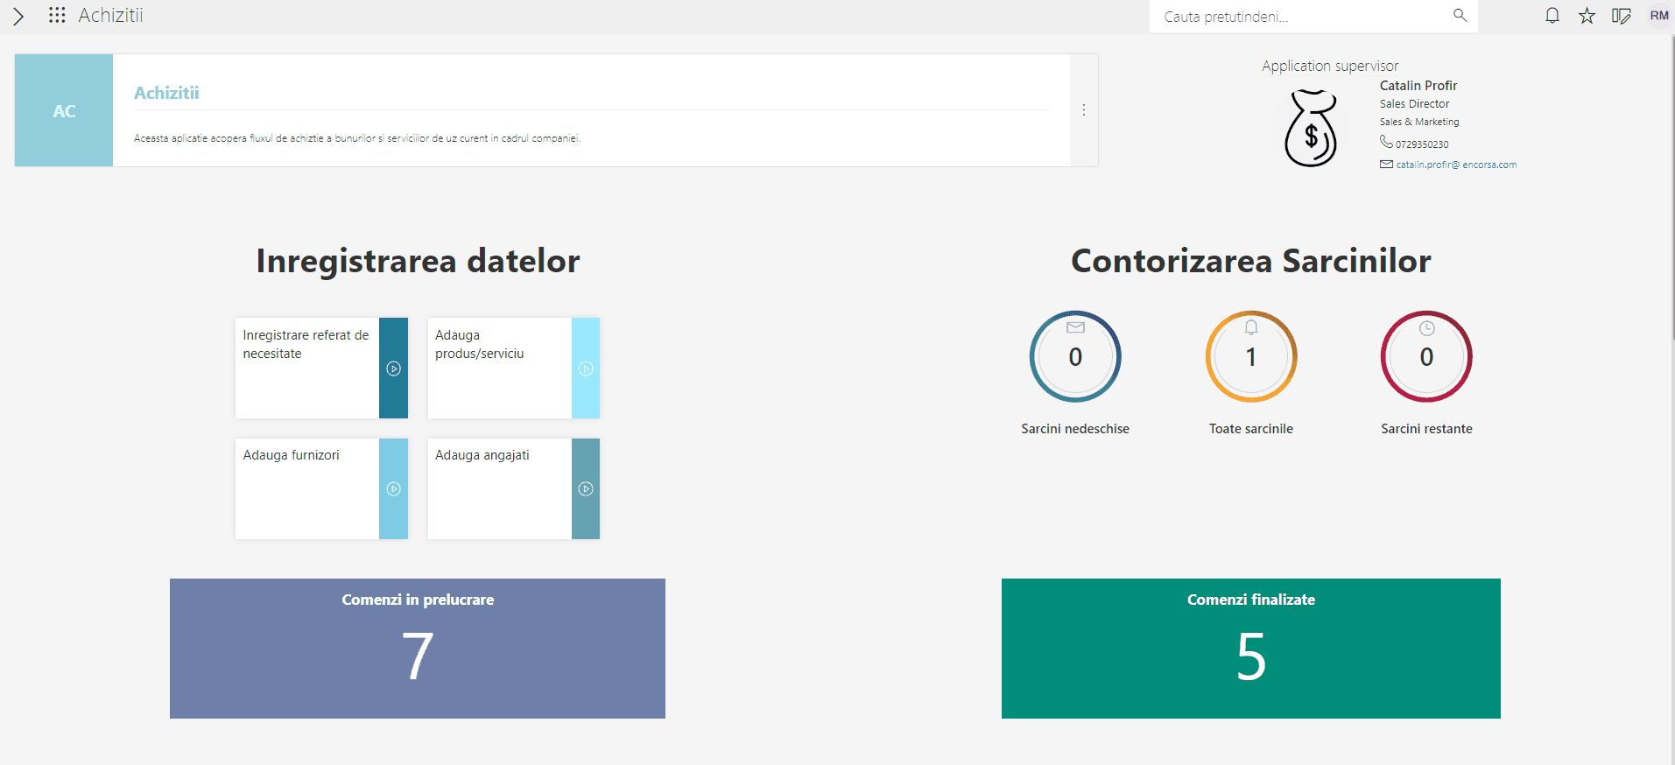Open the RM user profile avatar

(x=1659, y=16)
